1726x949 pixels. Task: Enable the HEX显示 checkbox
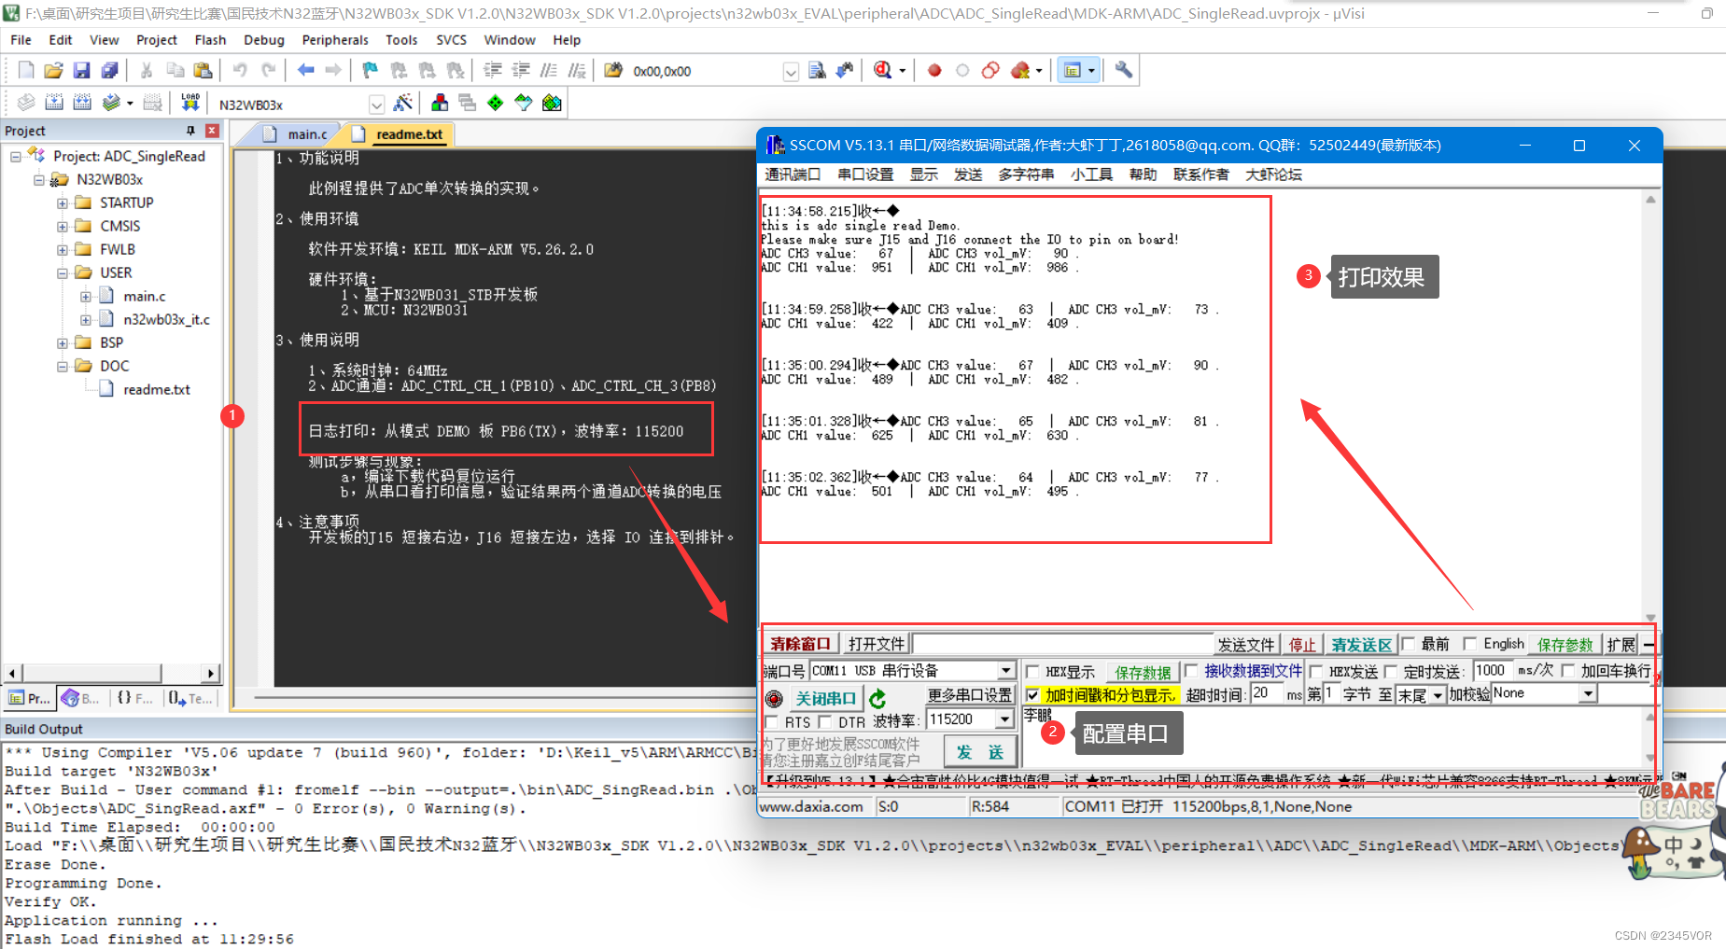pyautogui.click(x=1033, y=671)
